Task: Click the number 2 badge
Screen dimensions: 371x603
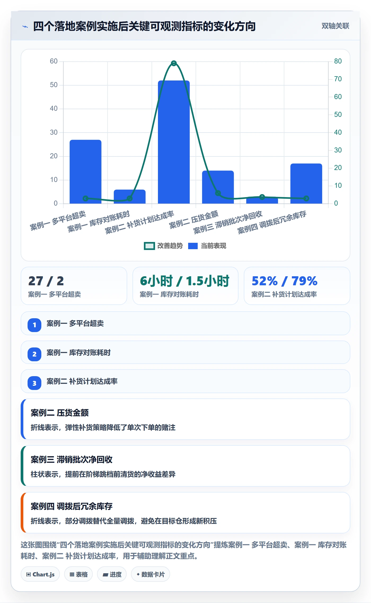Action: 34,354
